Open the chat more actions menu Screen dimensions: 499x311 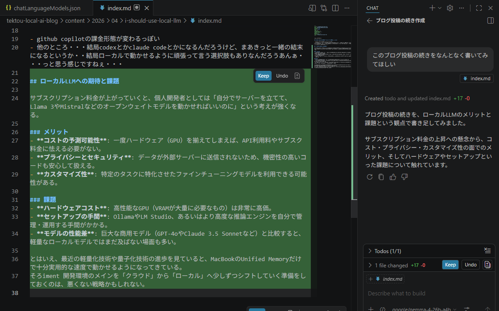click(x=462, y=8)
